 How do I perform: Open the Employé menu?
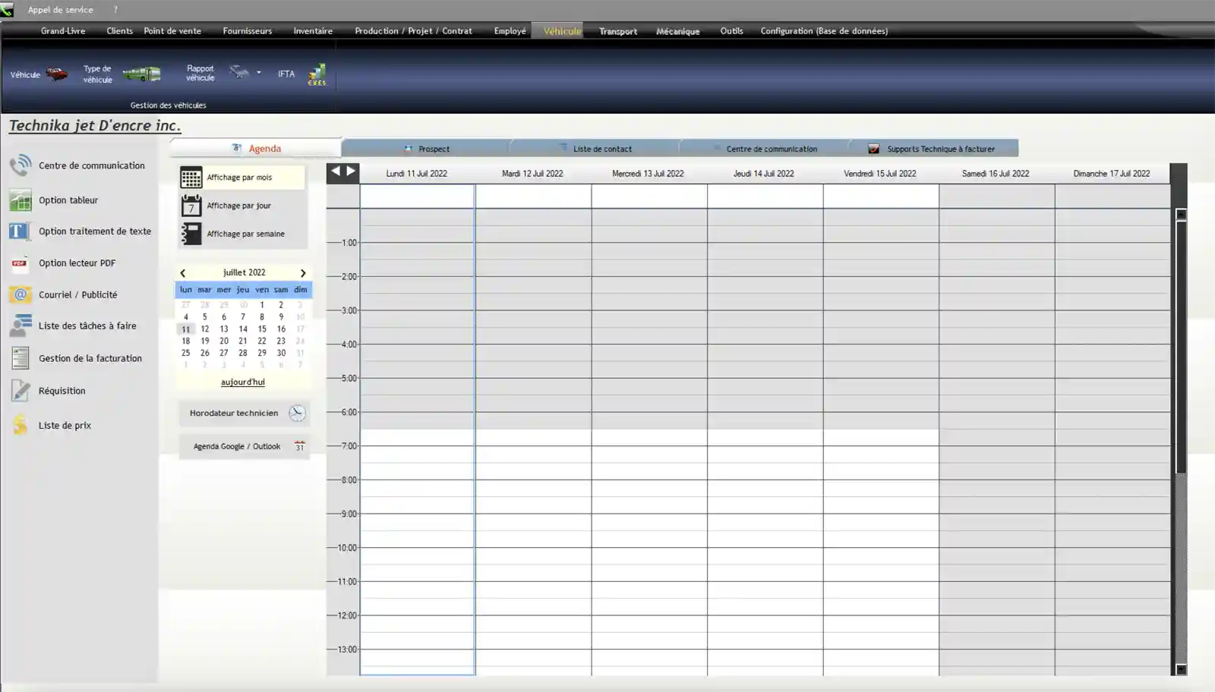[510, 31]
